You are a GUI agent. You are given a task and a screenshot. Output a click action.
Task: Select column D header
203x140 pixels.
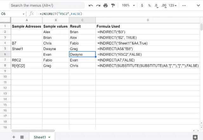click(148, 20)
